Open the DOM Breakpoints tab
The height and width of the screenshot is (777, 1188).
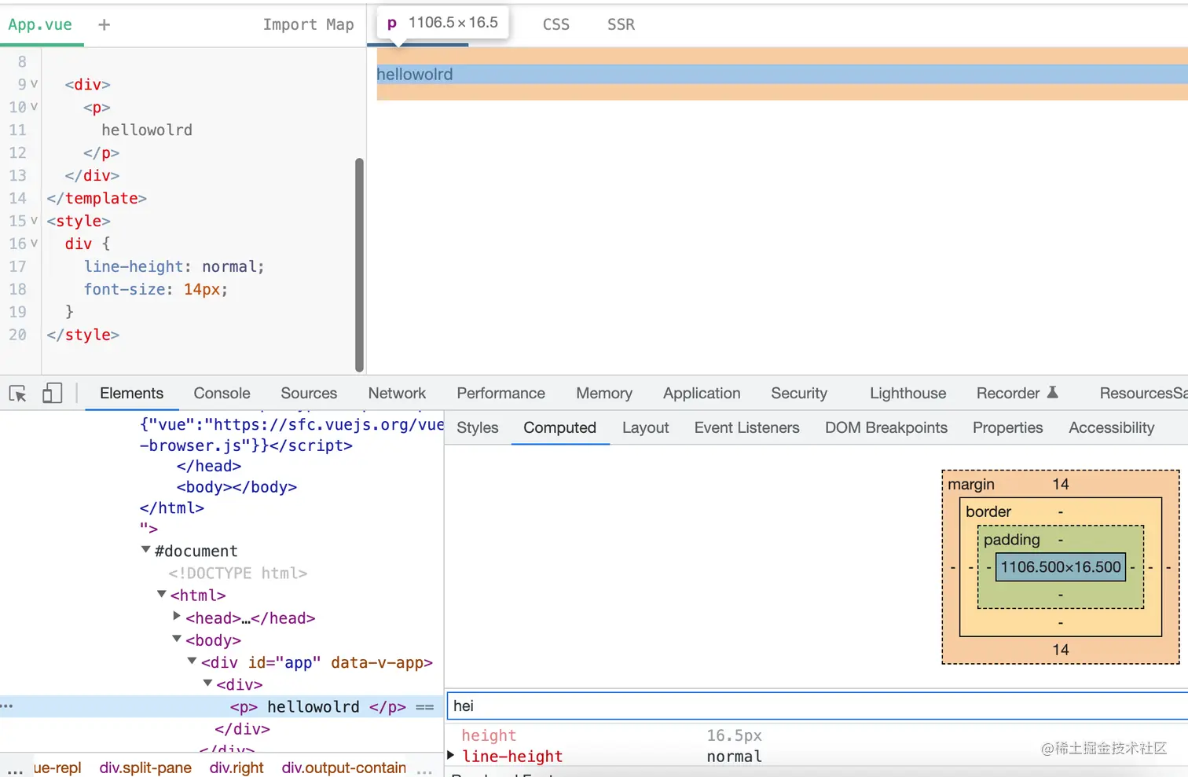pos(885,427)
